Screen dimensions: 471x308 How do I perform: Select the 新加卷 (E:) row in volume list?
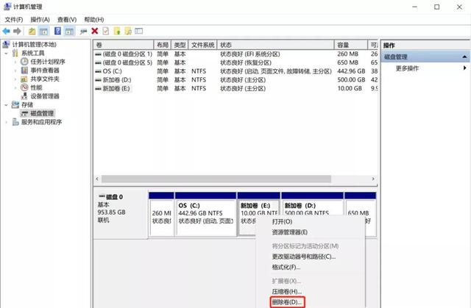pos(235,88)
